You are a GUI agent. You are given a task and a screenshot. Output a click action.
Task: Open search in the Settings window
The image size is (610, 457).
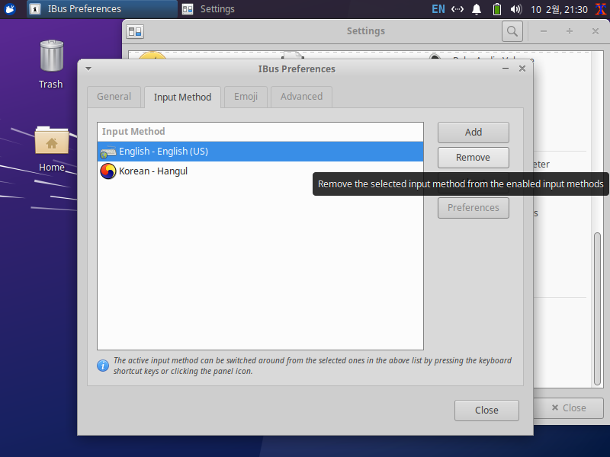[512, 31]
